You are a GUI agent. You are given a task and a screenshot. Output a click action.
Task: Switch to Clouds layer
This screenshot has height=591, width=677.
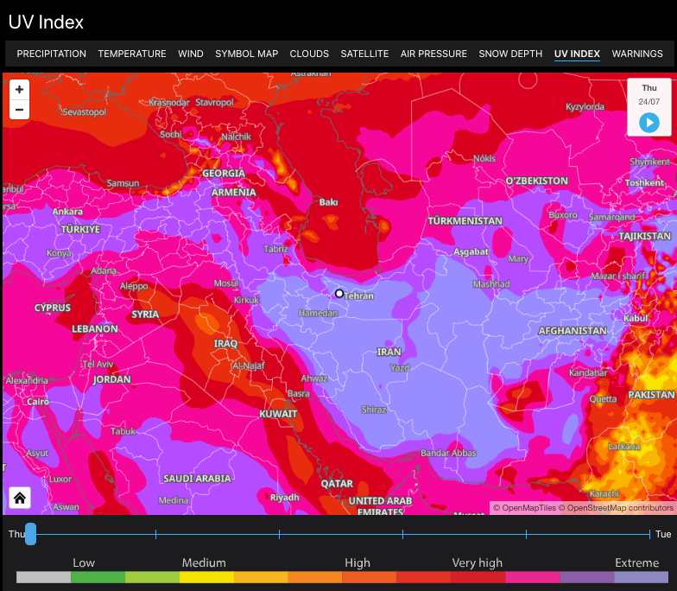(309, 54)
